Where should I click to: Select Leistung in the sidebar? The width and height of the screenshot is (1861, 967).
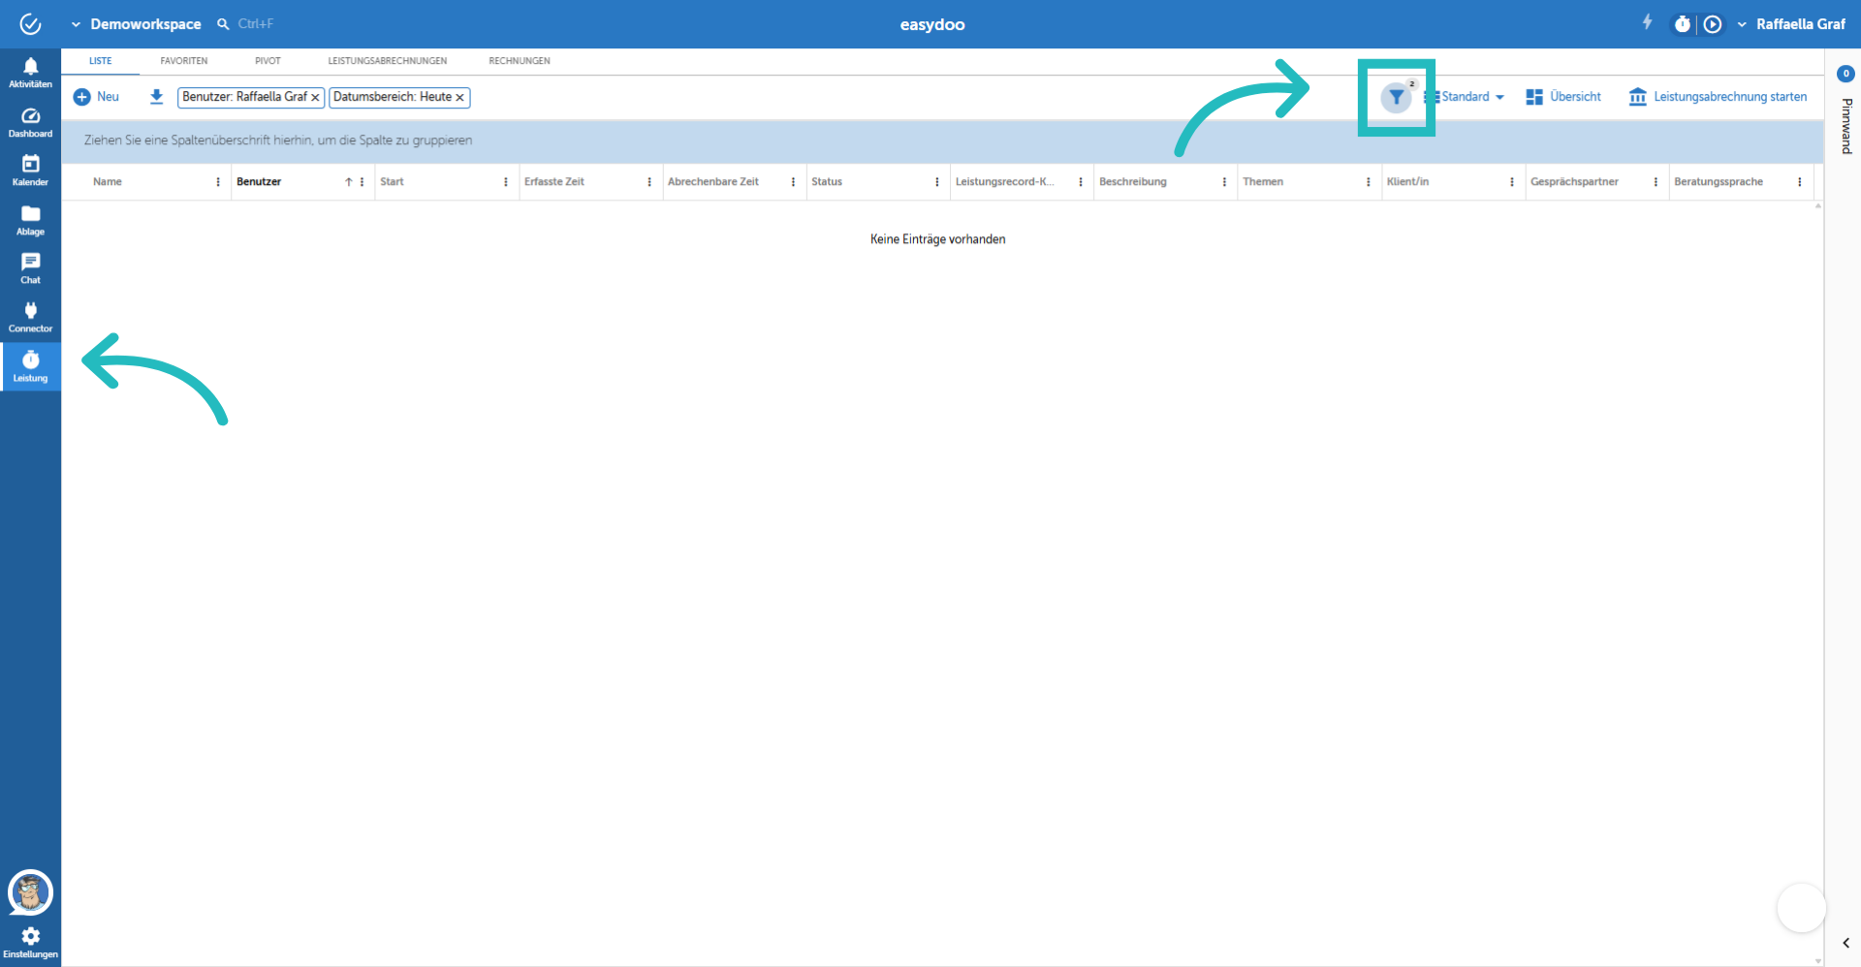click(30, 366)
